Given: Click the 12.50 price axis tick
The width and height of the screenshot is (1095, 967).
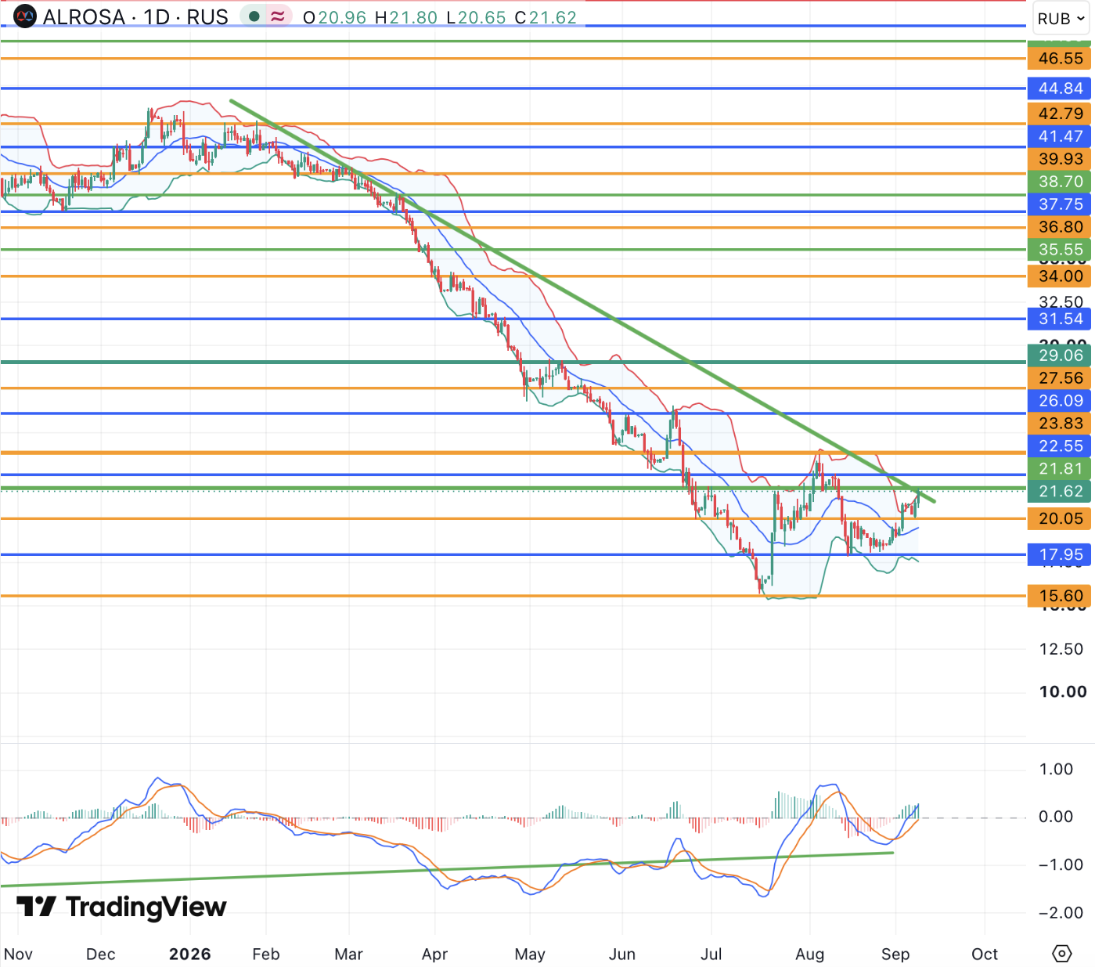Looking at the screenshot, I should click(x=1061, y=649).
